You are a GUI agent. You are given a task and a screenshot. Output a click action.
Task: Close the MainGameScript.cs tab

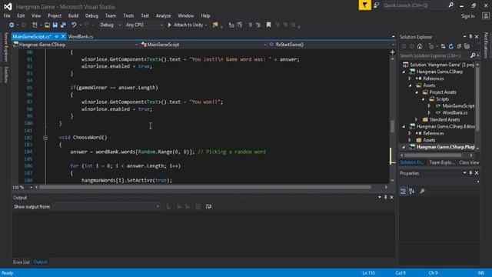click(63, 36)
